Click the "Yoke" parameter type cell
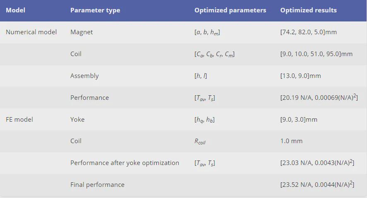The image size is (367, 198). pyautogui.click(x=77, y=120)
